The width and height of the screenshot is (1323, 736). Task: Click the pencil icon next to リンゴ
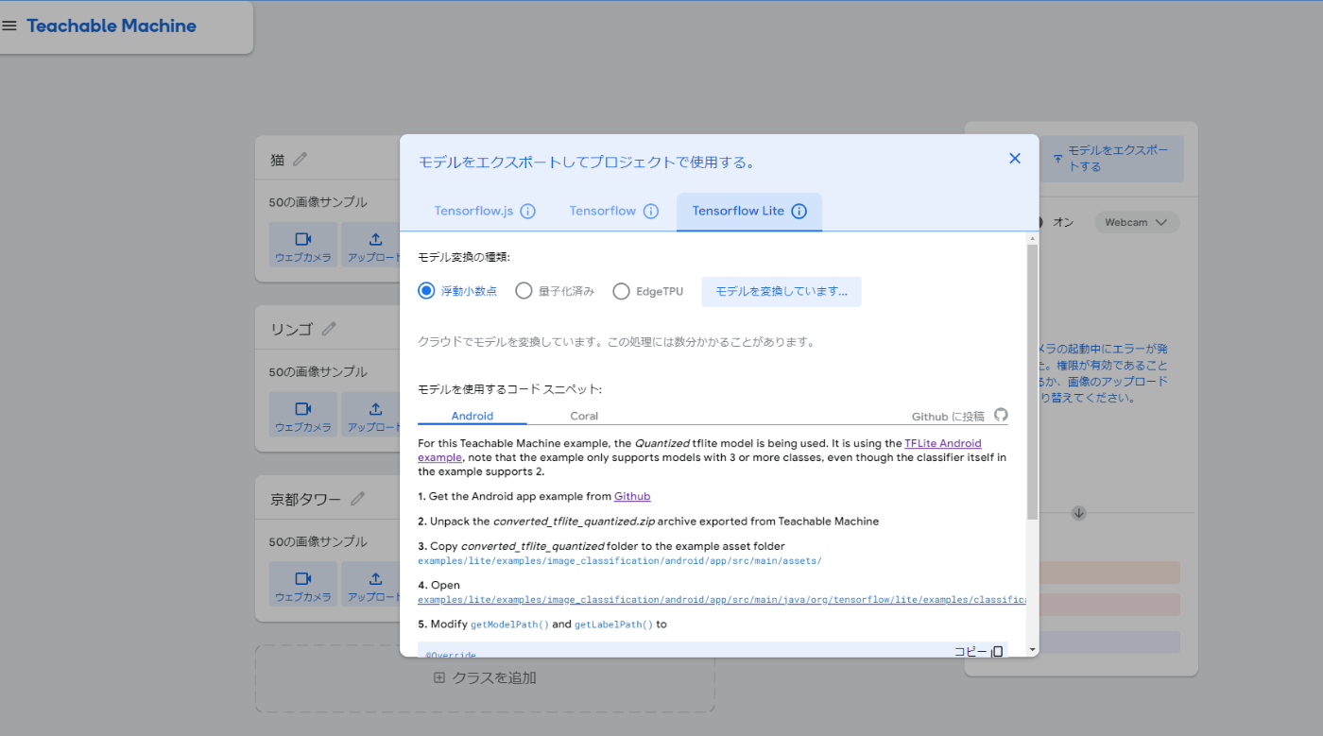[329, 329]
